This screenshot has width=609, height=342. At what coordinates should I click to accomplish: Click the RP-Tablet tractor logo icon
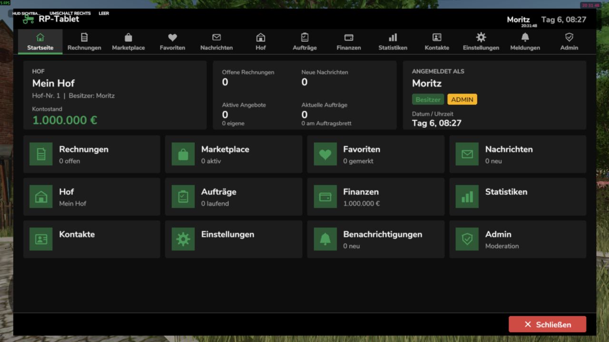(29, 19)
